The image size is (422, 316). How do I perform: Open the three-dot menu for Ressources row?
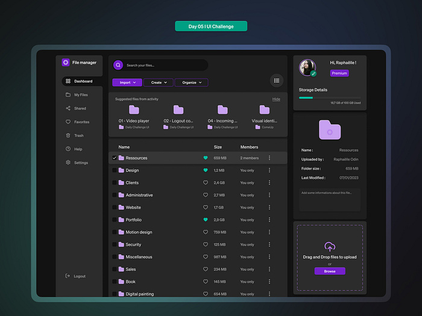269,158
